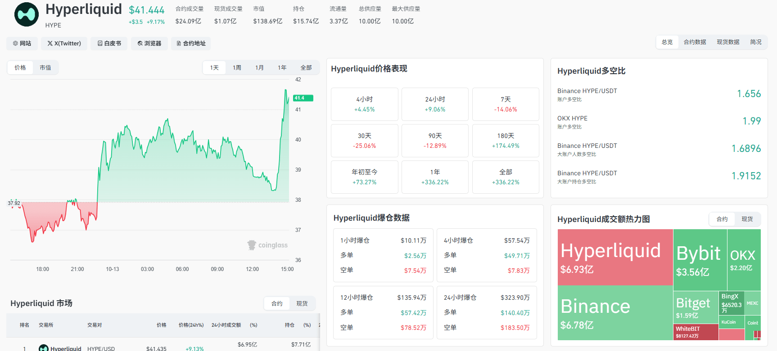Click the OKX HYPE ratio 1.99

[752, 121]
